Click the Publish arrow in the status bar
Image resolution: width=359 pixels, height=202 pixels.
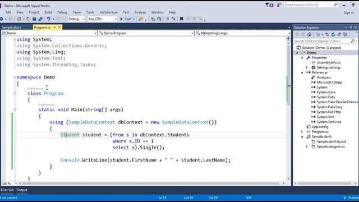coord(344,198)
